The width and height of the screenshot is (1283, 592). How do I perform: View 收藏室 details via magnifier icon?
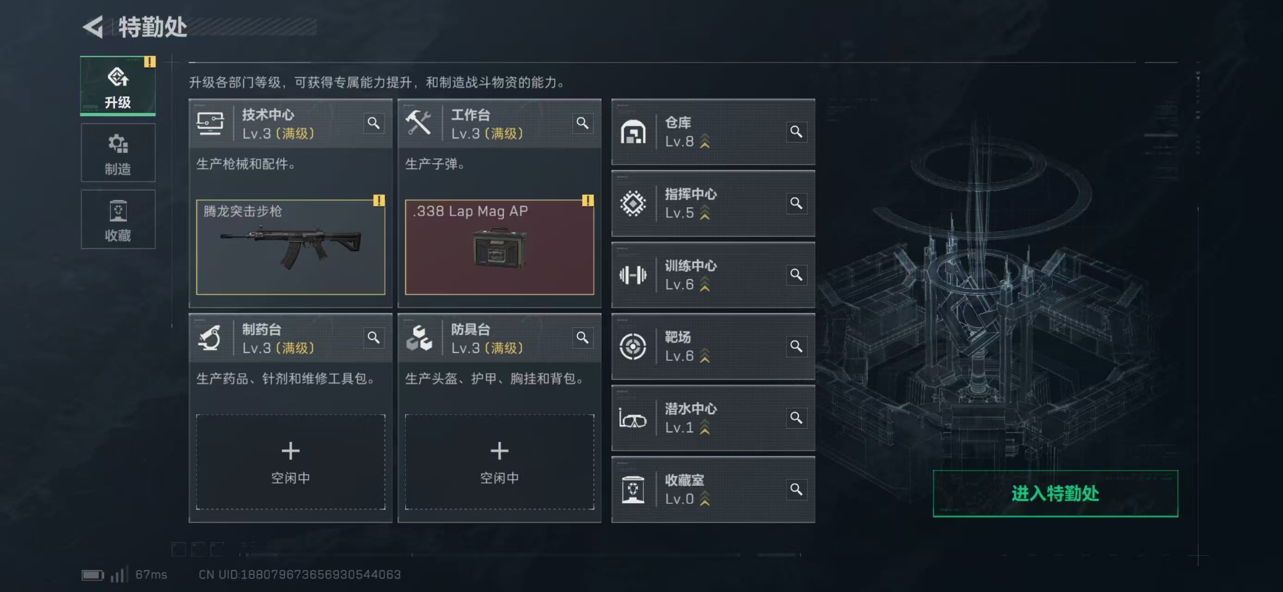coord(796,489)
